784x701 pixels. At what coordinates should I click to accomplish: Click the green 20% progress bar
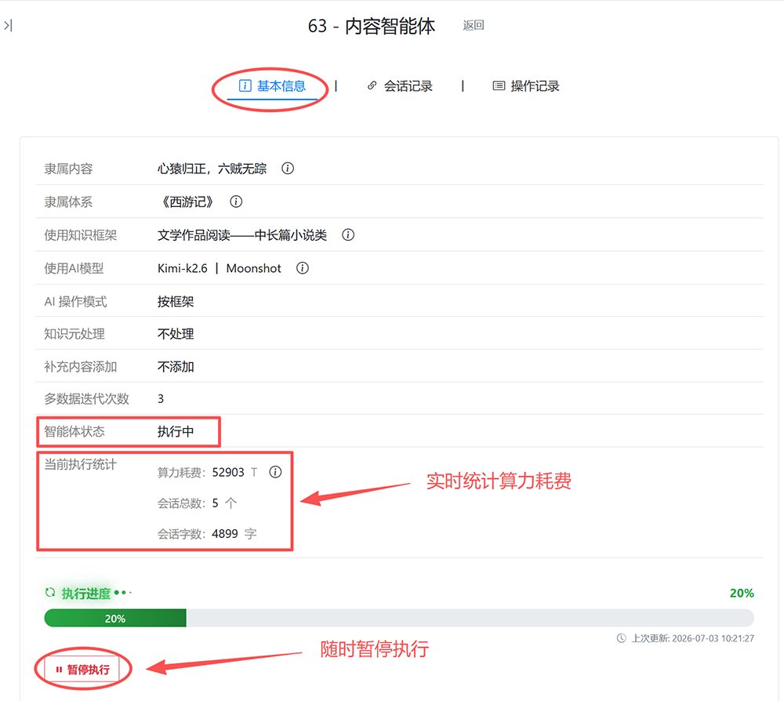click(x=115, y=619)
